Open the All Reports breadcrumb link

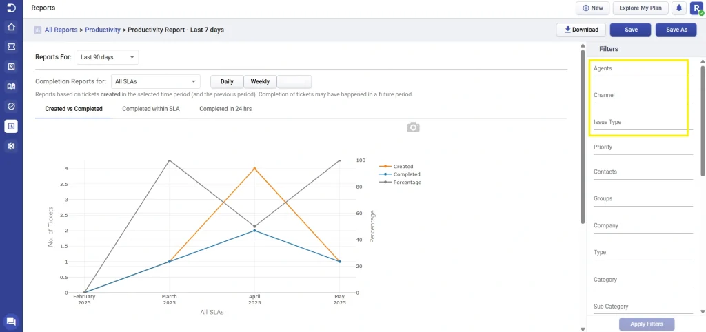click(x=61, y=30)
